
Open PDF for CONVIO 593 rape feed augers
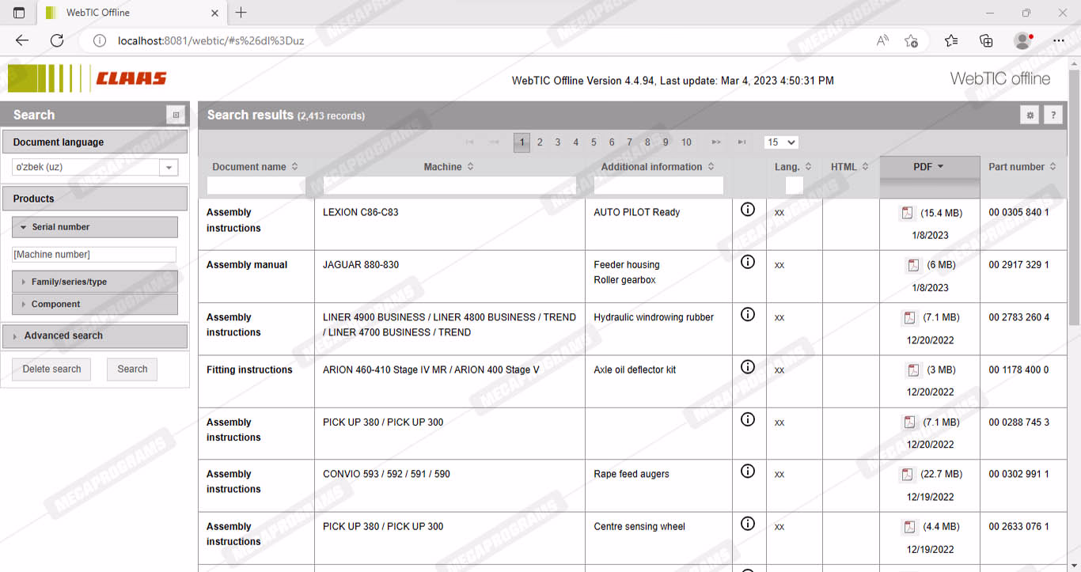click(907, 475)
